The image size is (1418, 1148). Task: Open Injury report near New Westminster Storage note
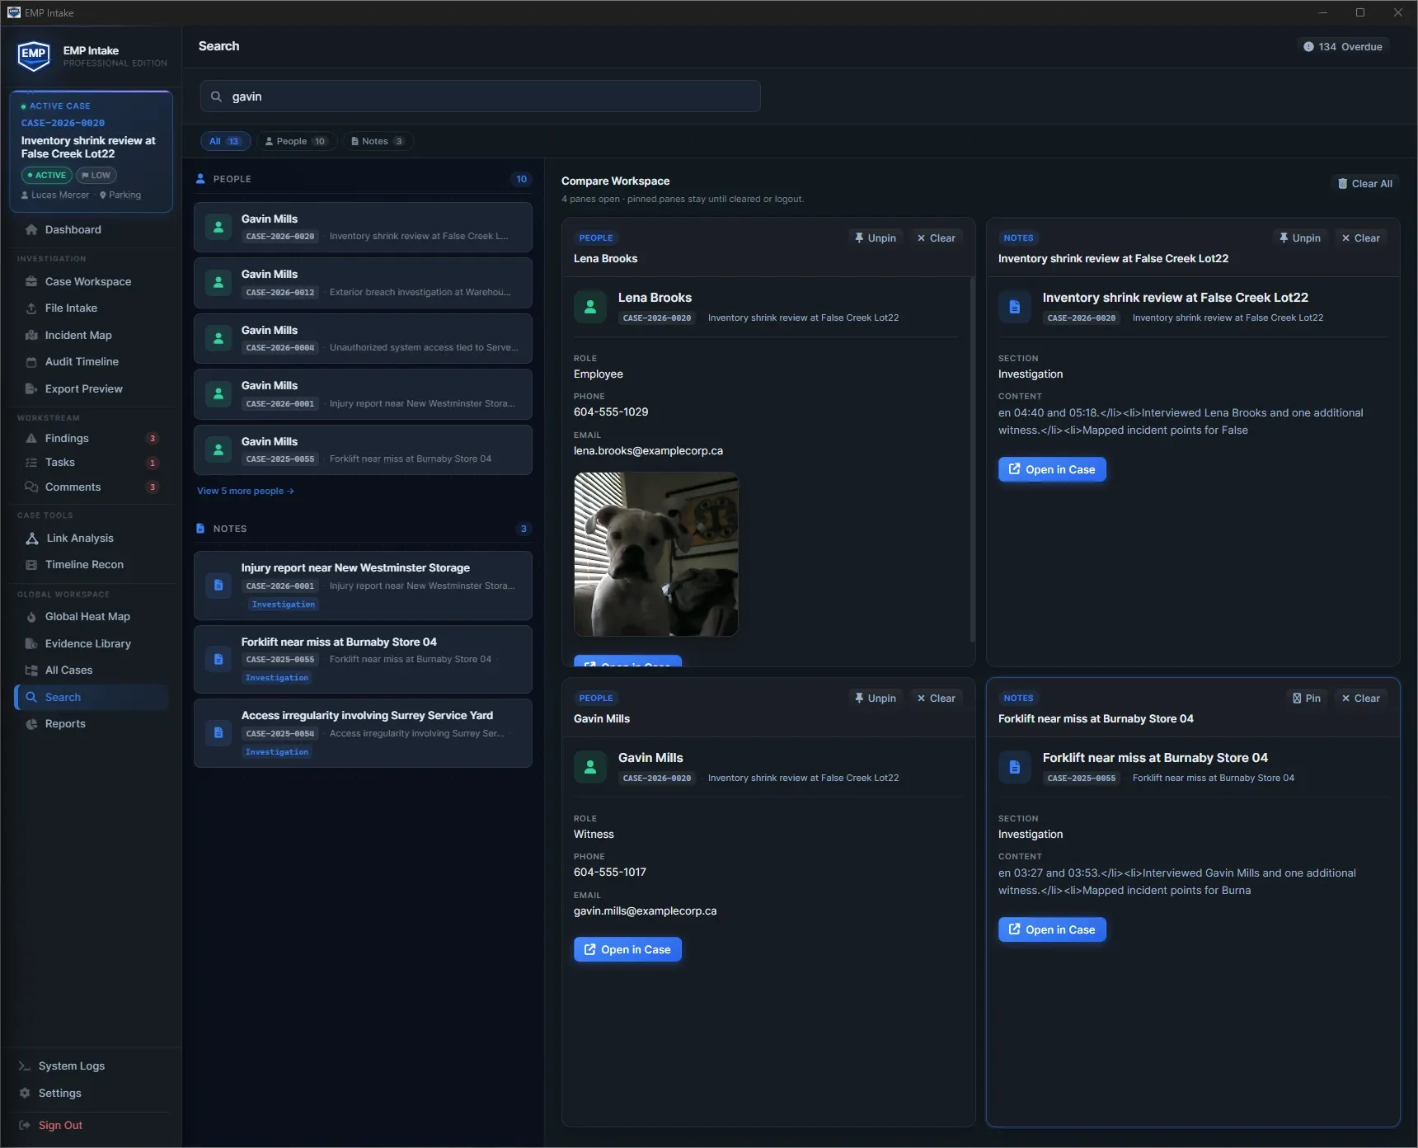click(363, 586)
